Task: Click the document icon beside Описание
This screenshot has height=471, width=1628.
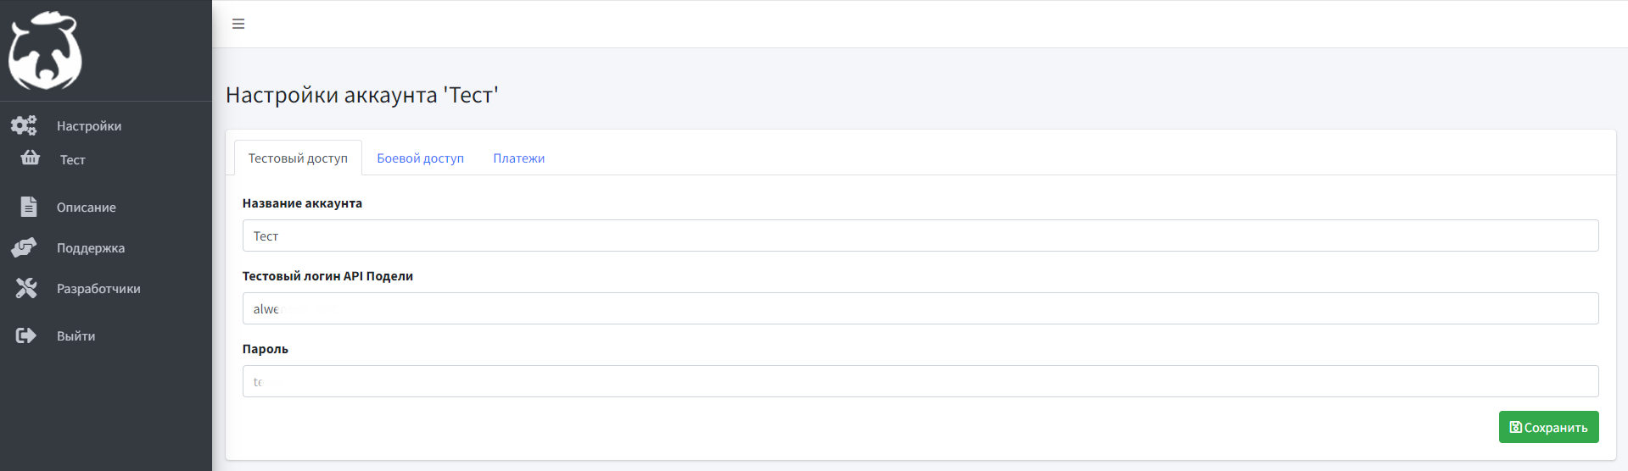Action: coord(28,207)
